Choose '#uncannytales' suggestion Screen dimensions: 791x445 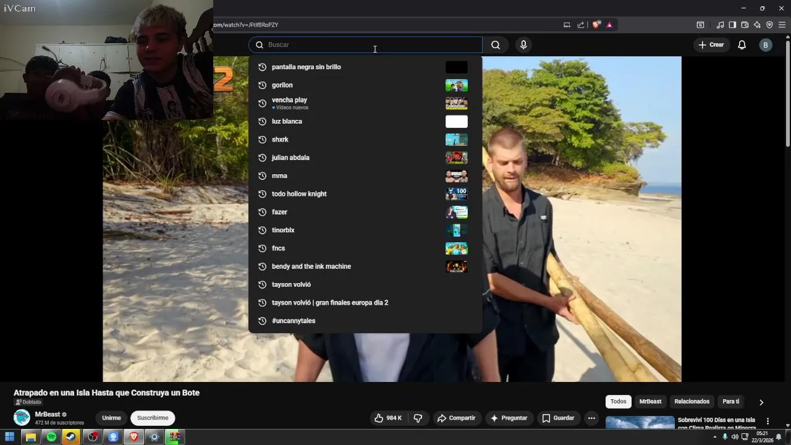point(365,321)
